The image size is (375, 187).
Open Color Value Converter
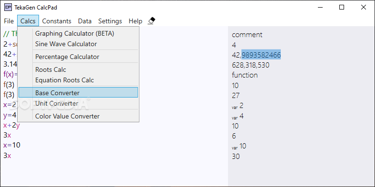[x=79, y=116]
